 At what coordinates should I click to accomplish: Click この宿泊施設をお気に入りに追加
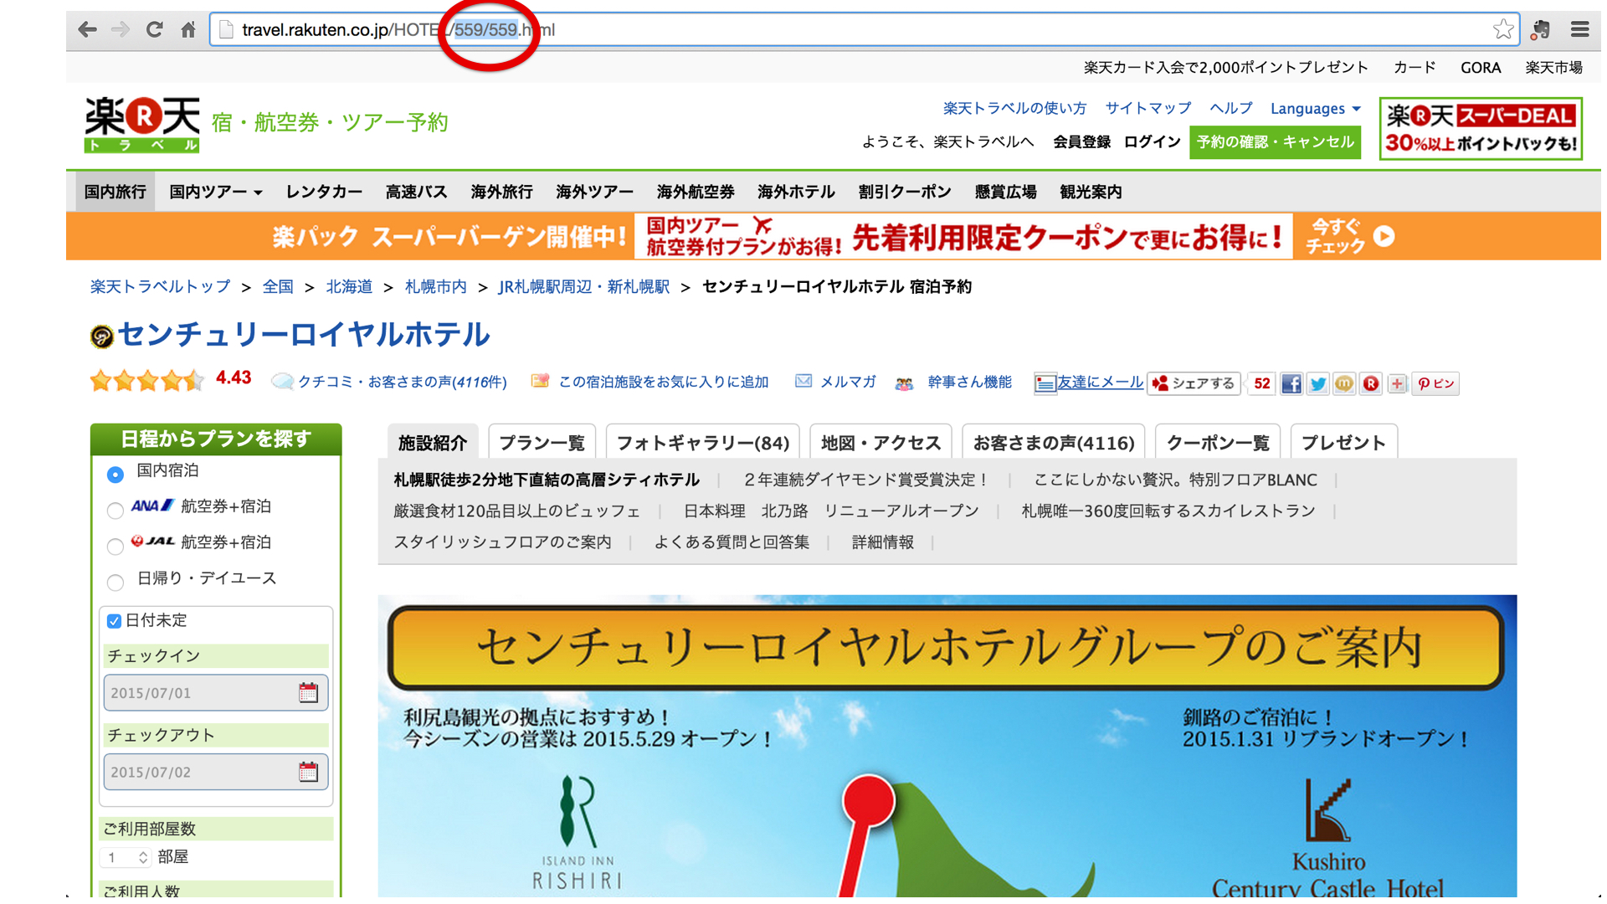[663, 383]
